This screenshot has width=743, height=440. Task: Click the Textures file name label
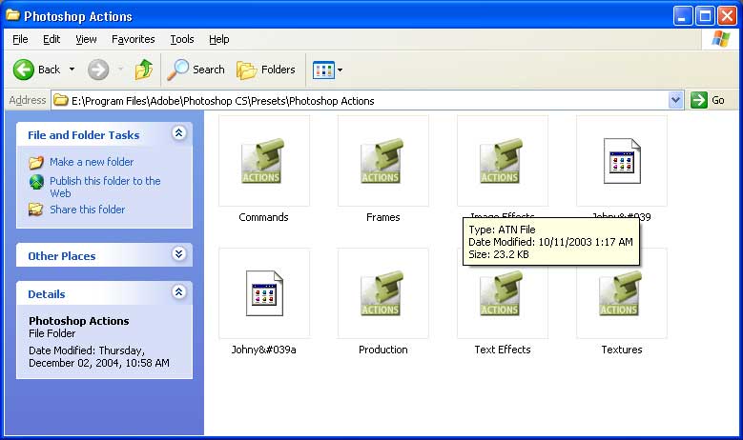coord(622,350)
